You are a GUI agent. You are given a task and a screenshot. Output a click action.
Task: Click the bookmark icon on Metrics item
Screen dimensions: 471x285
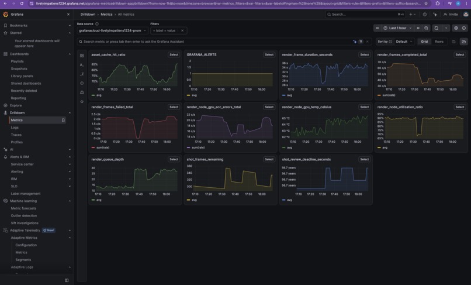[63, 120]
